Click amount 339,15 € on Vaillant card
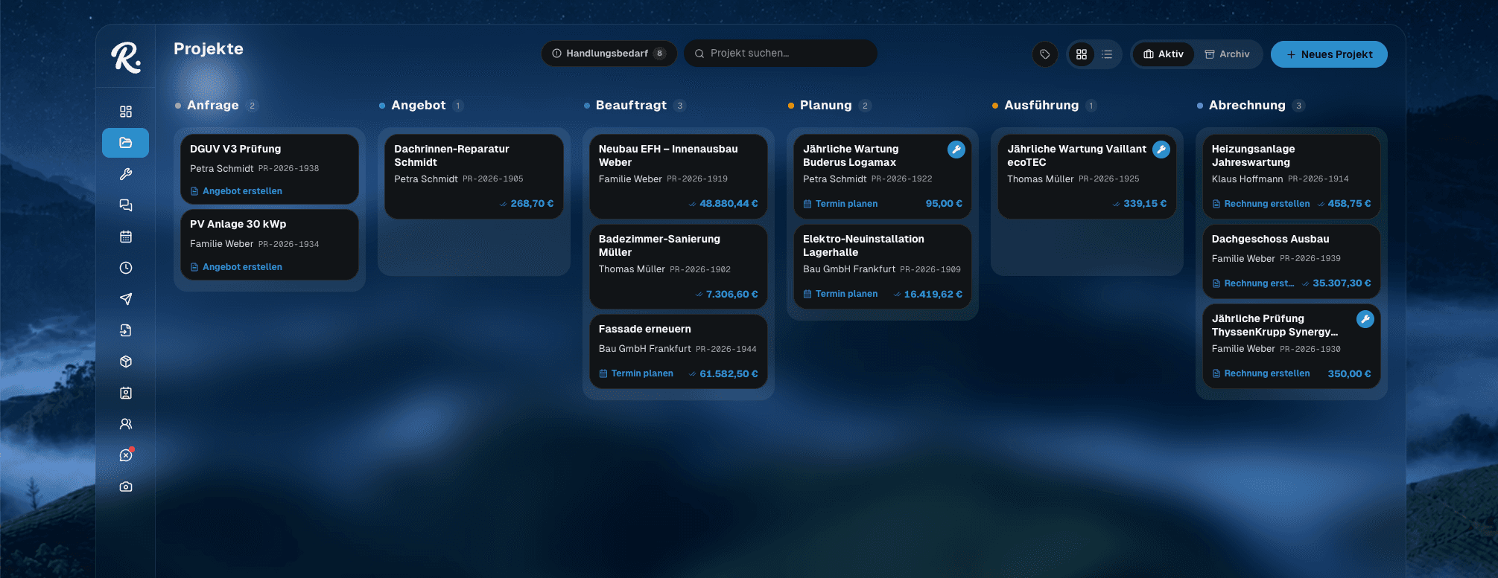Image resolution: width=1498 pixels, height=578 pixels. [x=1145, y=204]
